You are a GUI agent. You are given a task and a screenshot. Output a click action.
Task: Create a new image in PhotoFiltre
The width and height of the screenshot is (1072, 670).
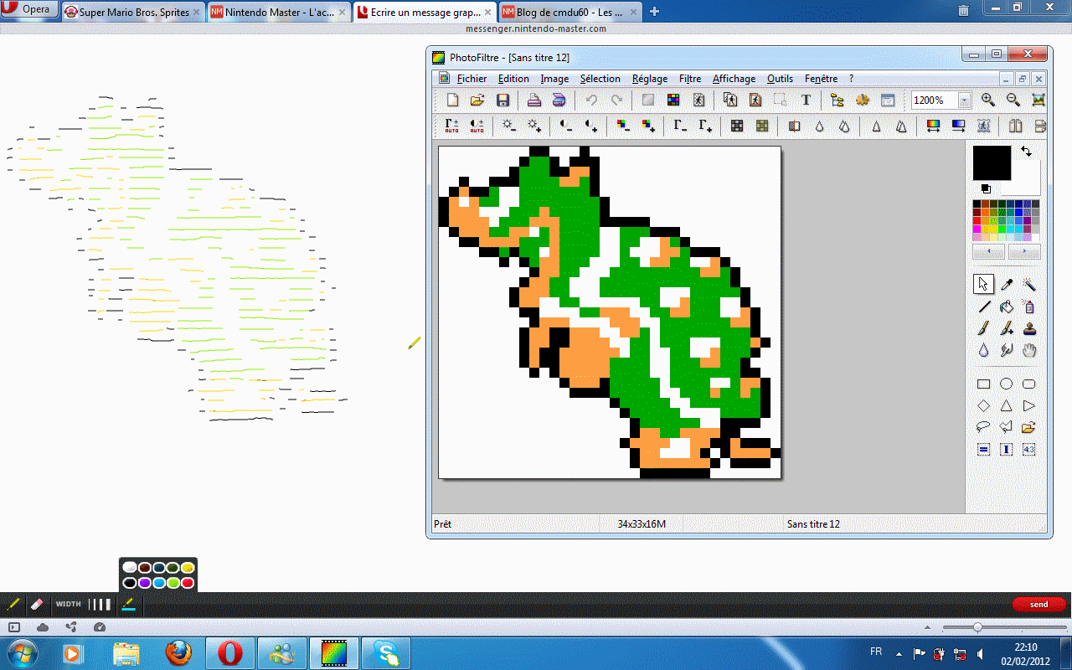point(452,100)
